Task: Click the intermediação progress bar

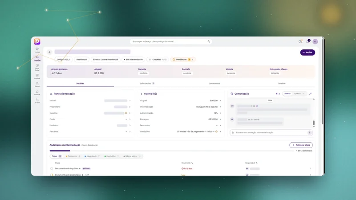Action: coord(172,151)
